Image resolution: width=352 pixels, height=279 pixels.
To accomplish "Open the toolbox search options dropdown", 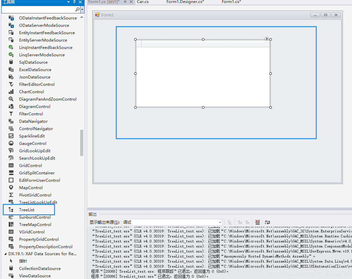I will 82,9.
